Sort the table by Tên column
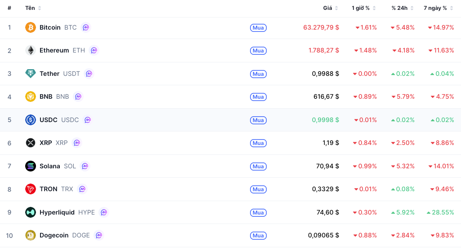This screenshot has height=250, width=461. (33, 8)
